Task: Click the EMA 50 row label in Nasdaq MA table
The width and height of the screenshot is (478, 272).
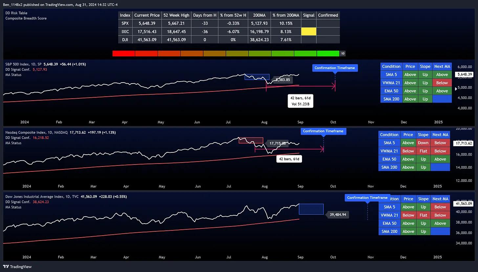Action: point(389,159)
